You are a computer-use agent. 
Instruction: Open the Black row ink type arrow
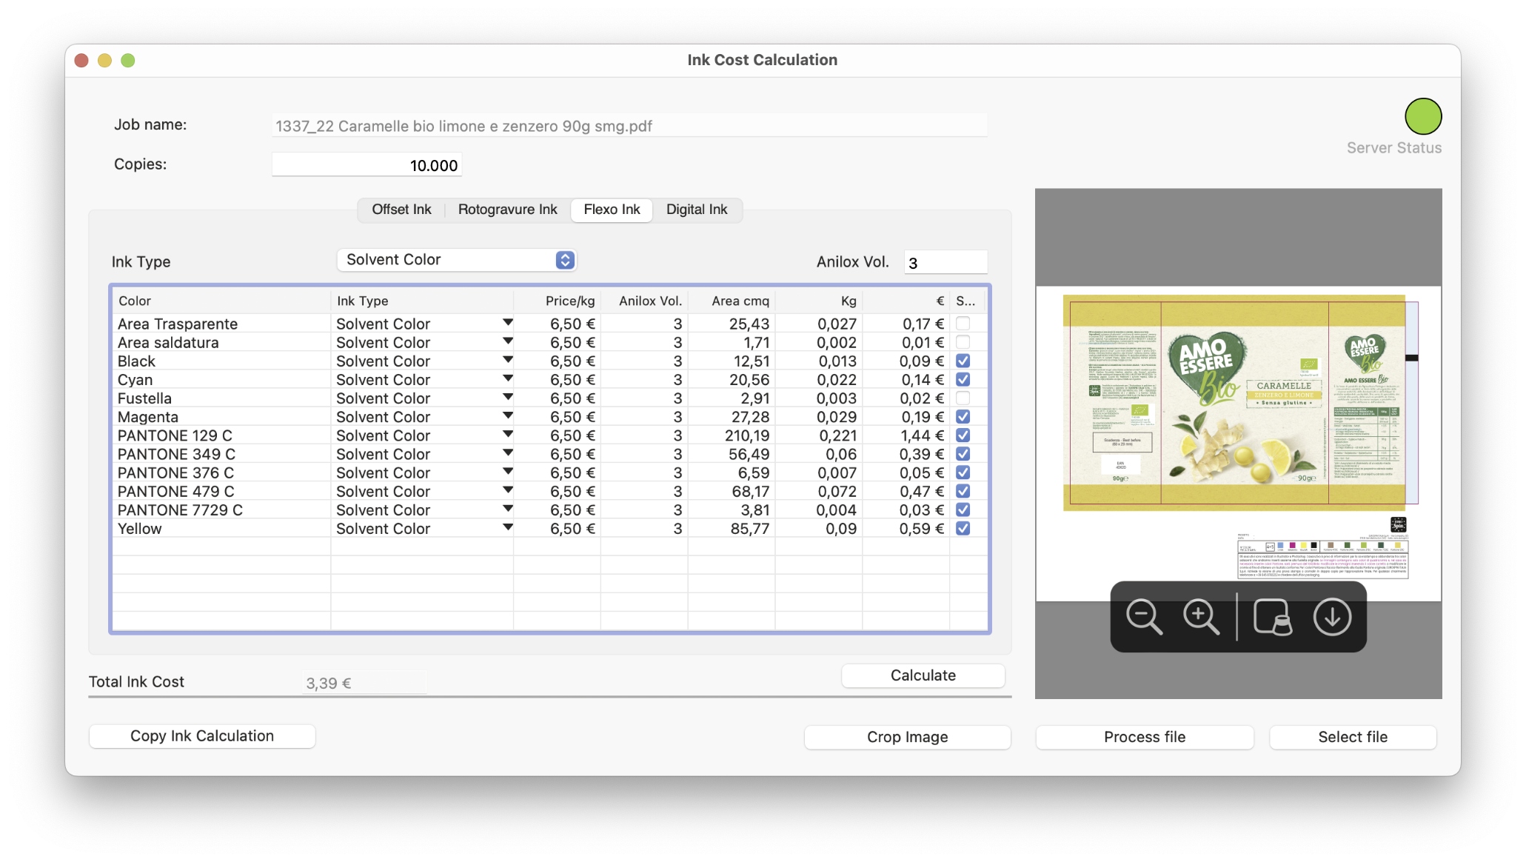click(x=507, y=360)
